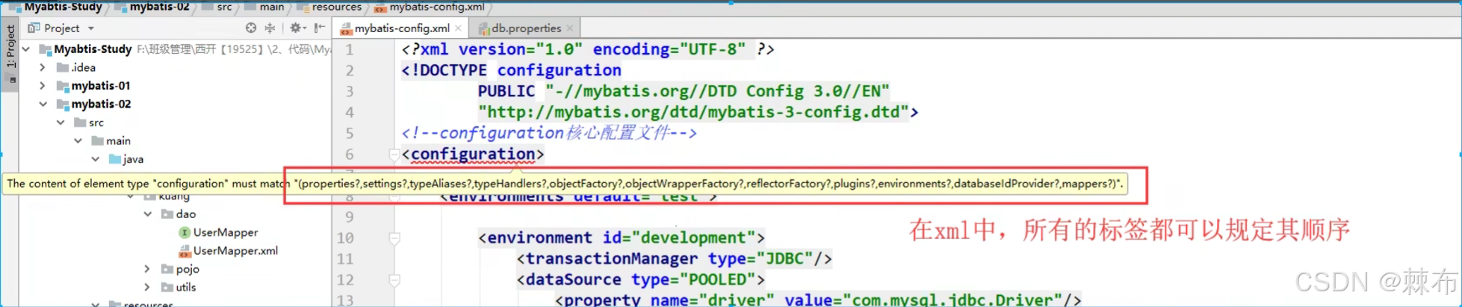Screen dimensions: 1462x307
Task: Fold the configuration element at line 6
Action: point(394,154)
